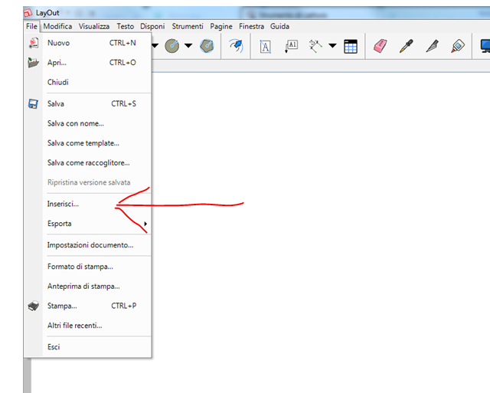Select the pink Eraser tool
This screenshot has width=490, height=393.
[x=381, y=47]
